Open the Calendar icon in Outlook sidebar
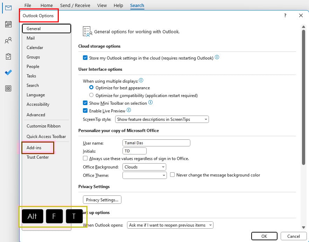 8,24
